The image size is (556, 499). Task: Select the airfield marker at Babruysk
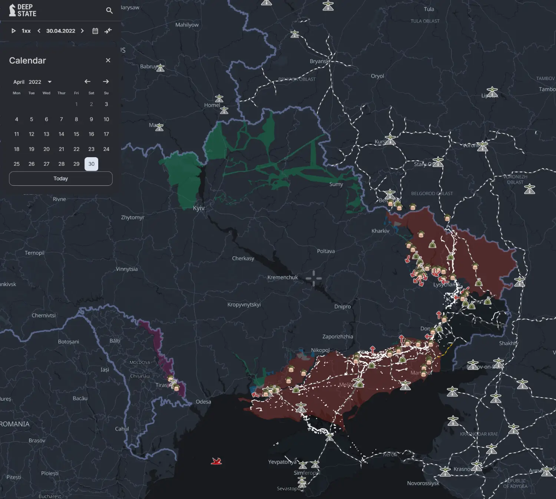(160, 68)
